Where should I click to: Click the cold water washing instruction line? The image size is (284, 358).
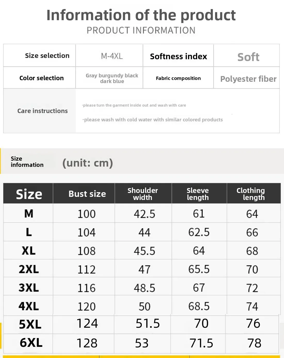[153, 120]
